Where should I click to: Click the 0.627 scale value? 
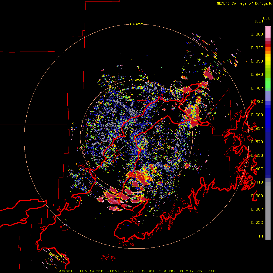[257, 129]
